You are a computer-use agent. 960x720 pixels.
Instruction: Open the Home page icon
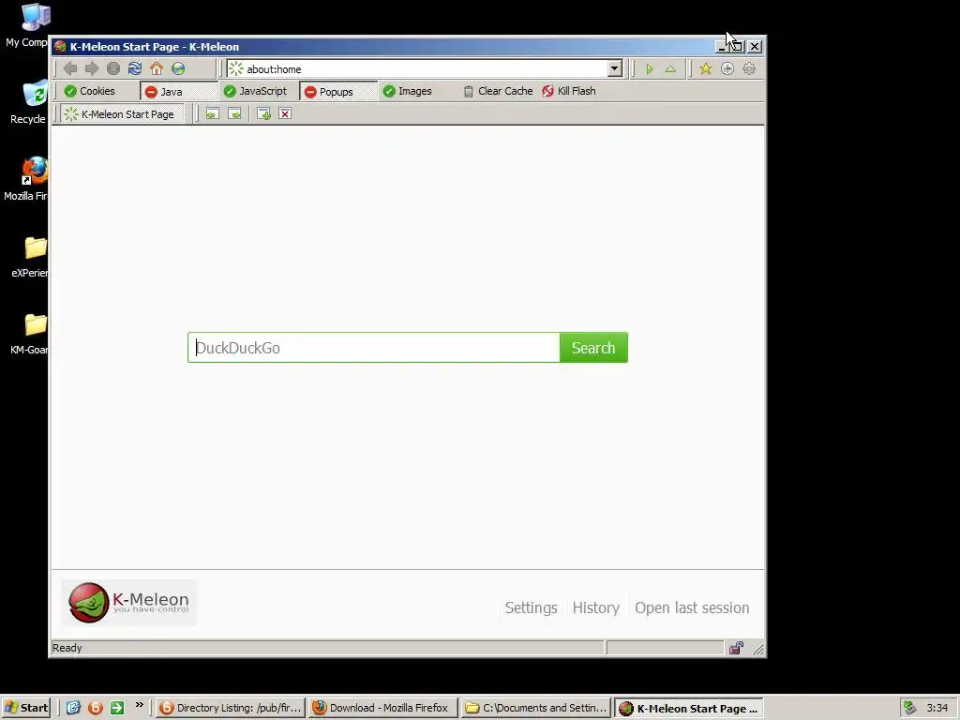[x=157, y=68]
